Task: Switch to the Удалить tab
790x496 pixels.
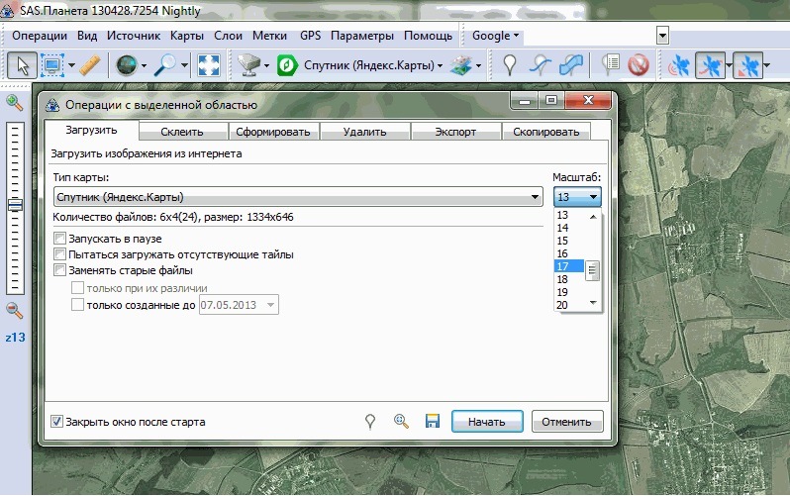Action: (x=364, y=132)
